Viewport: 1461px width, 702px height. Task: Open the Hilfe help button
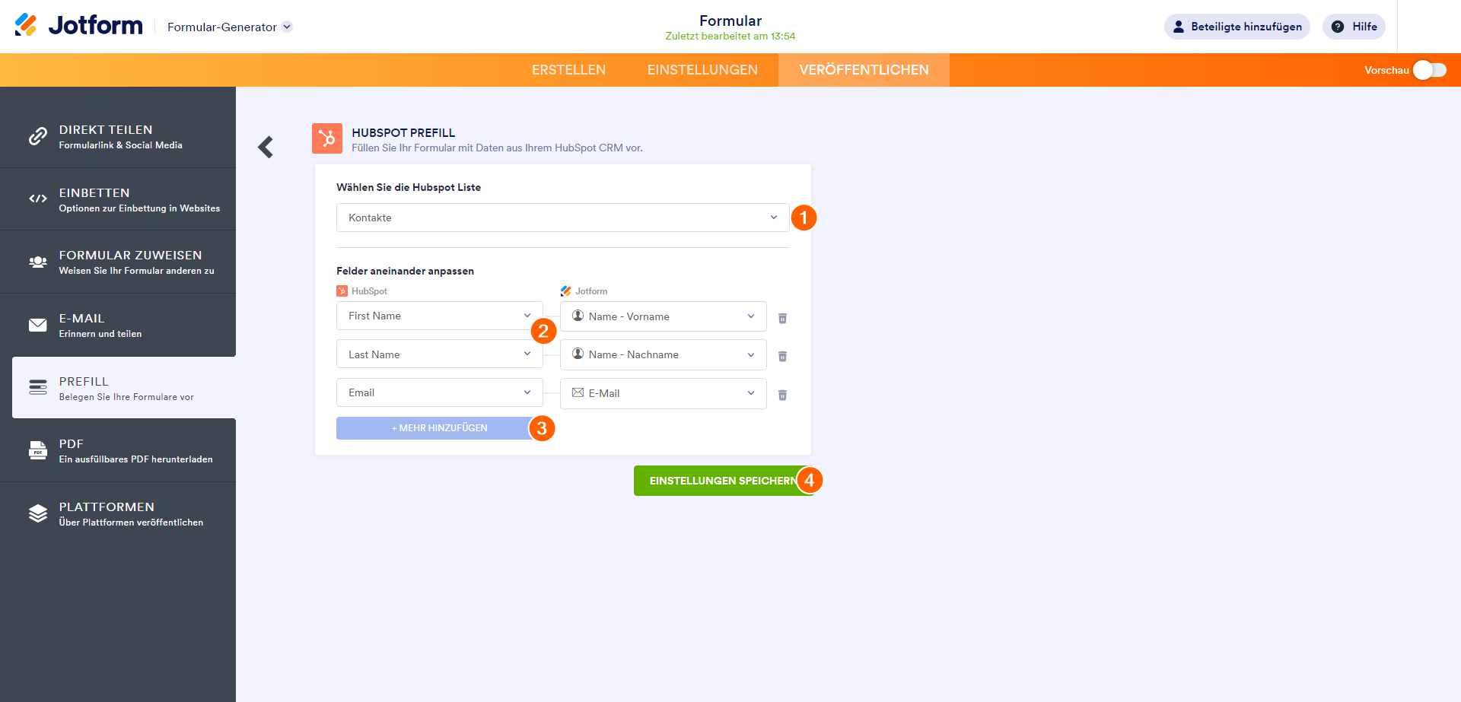(x=1354, y=27)
